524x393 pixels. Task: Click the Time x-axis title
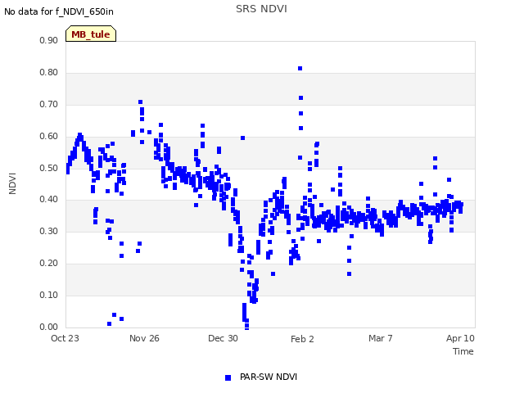pyautogui.click(x=463, y=351)
